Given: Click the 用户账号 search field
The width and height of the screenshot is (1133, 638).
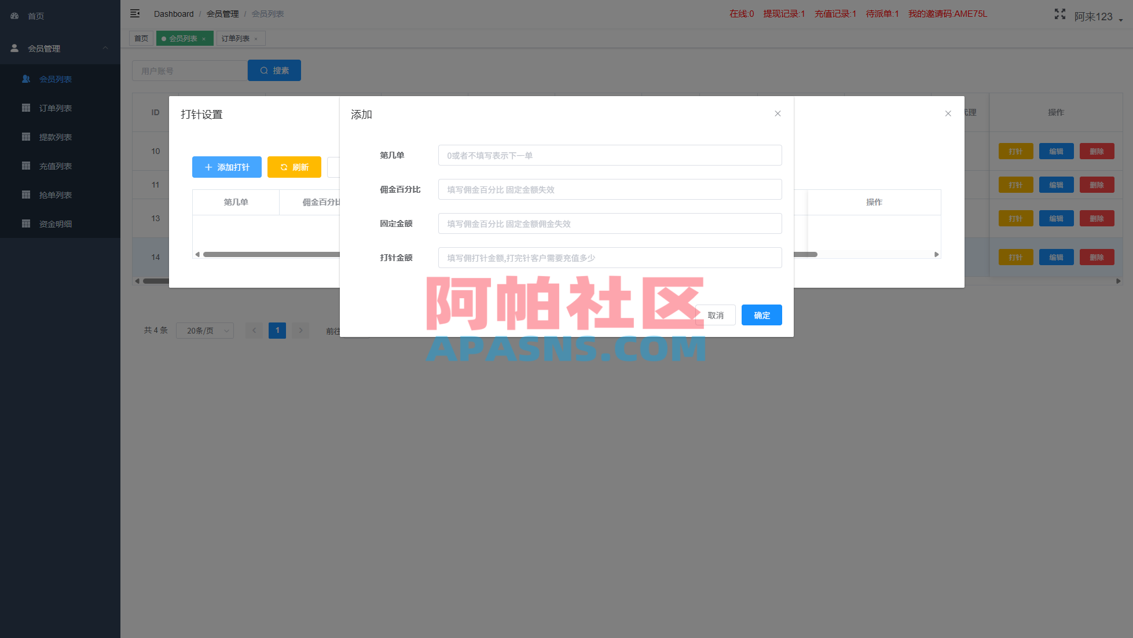Looking at the screenshot, I should (x=190, y=71).
